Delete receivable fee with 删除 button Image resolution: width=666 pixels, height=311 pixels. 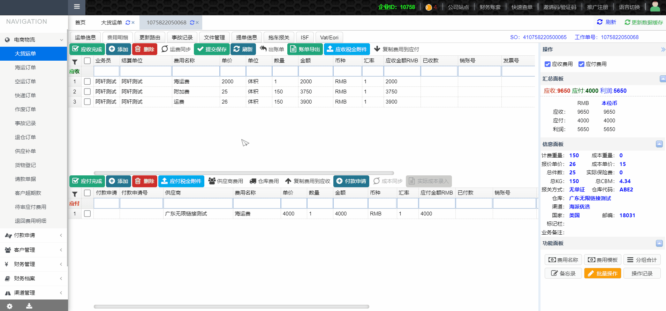click(145, 49)
